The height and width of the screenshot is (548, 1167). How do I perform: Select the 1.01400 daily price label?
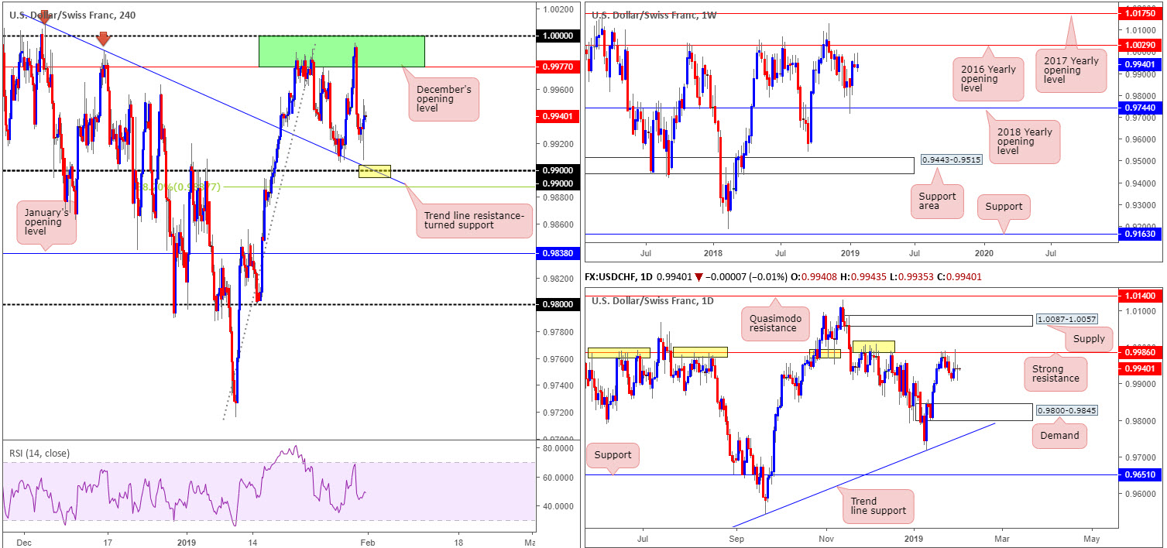coord(1141,295)
